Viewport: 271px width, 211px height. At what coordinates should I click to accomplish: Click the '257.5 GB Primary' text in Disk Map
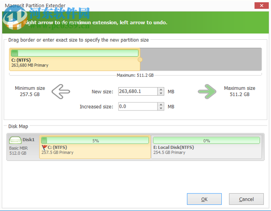57,152
